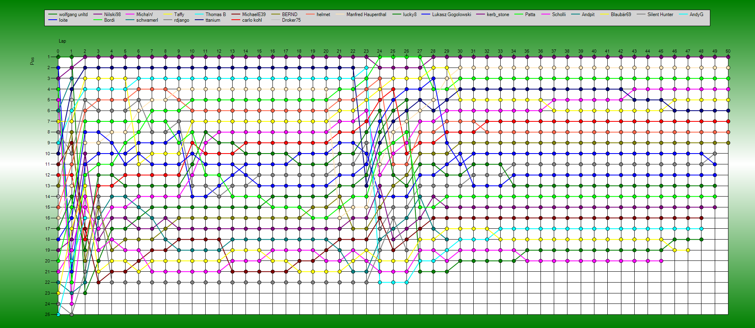This screenshot has height=328, width=755.
Task: Select Thomas B legend entry
Action: 216,14
